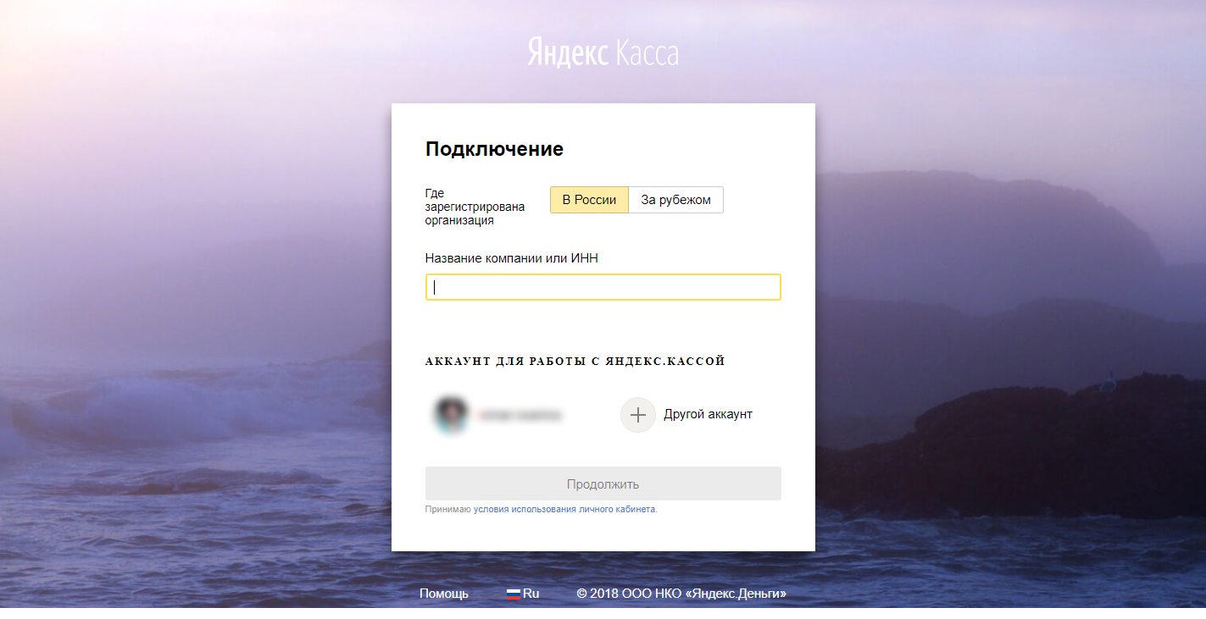Screen dimensions: 1206x619
Task: Select the blurred saved account name
Action: coord(523,415)
